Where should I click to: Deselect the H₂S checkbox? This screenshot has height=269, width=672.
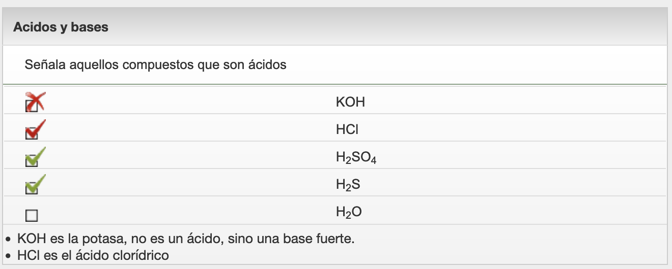pos(31,188)
